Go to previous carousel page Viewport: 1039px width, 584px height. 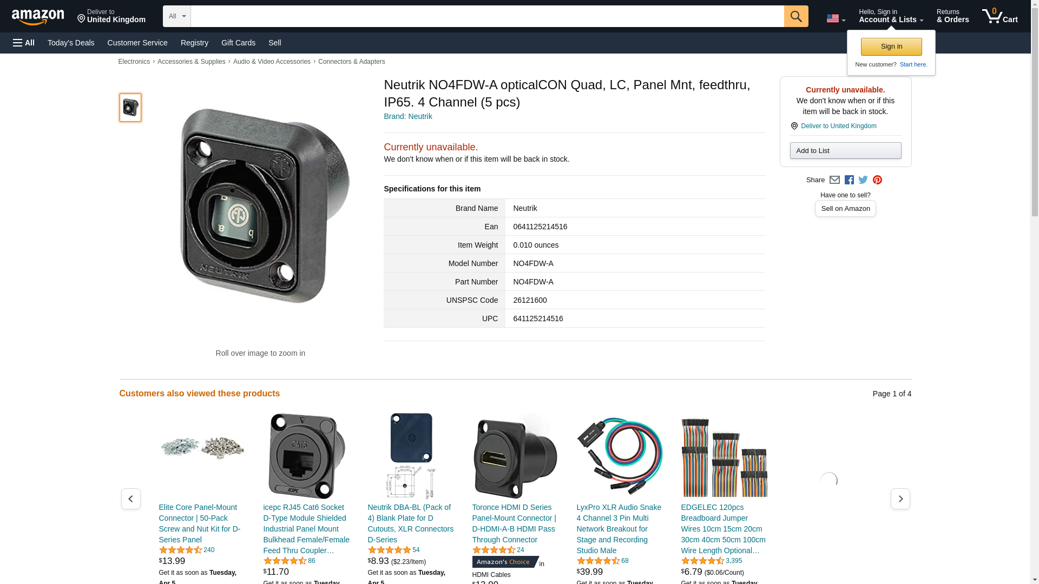pyautogui.click(x=131, y=499)
